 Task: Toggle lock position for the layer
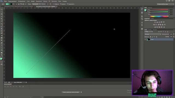click(x=154, y=37)
